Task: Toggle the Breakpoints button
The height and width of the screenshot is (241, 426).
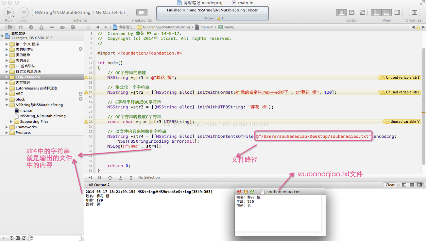Action: (142, 12)
